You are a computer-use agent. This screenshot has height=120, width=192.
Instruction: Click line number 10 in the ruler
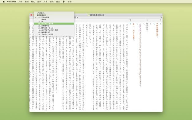click(130, 20)
